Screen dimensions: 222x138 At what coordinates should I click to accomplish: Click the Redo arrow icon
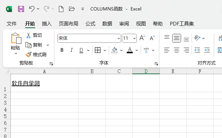[46, 9]
